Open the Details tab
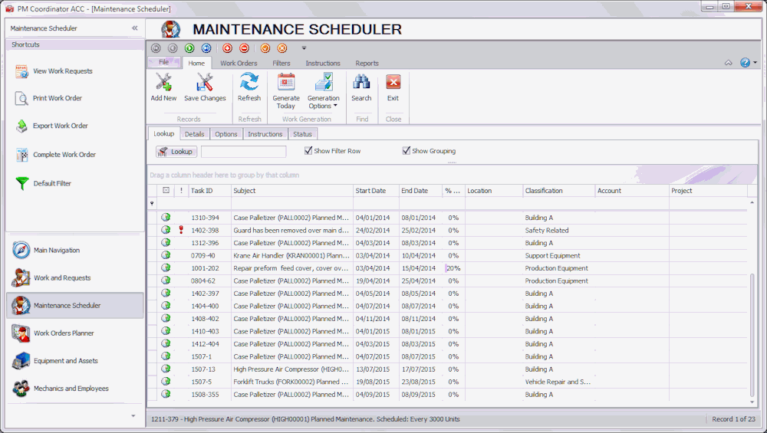Screen dimensions: 767x433 click(194, 134)
